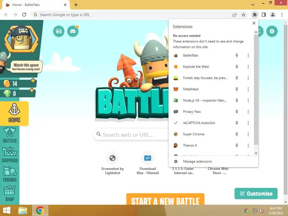Open Chrome Web Store shortcut
The image size is (288, 216).
coord(218,171)
